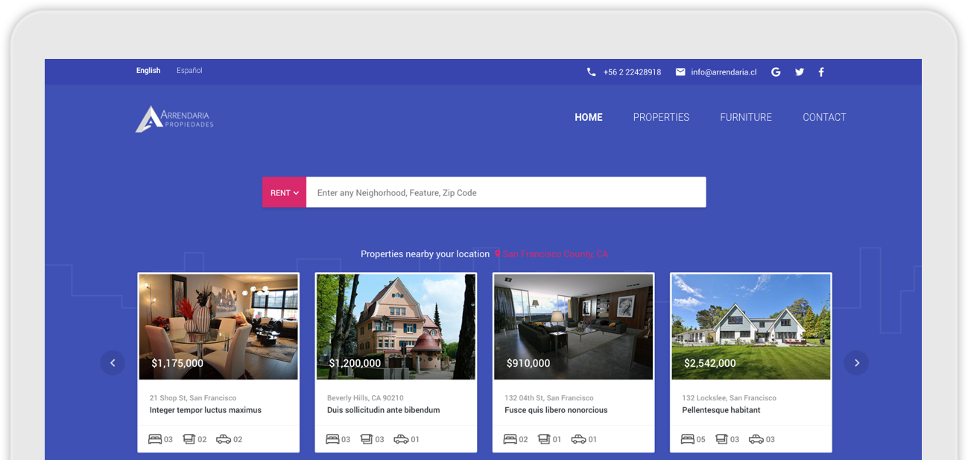Screen dimensions: 968x460
Task: Click the neighborhood search input field
Action: [505, 192]
